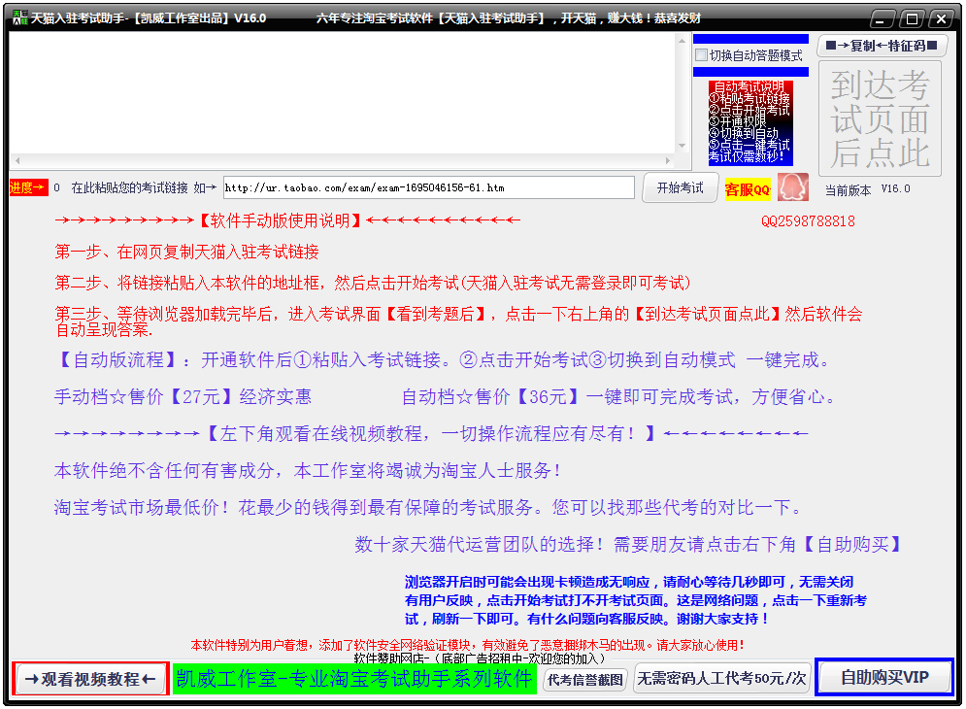The height and width of the screenshot is (709, 966).
Task: Click the 手动档 售价【27元】 text
Action: 183,396
